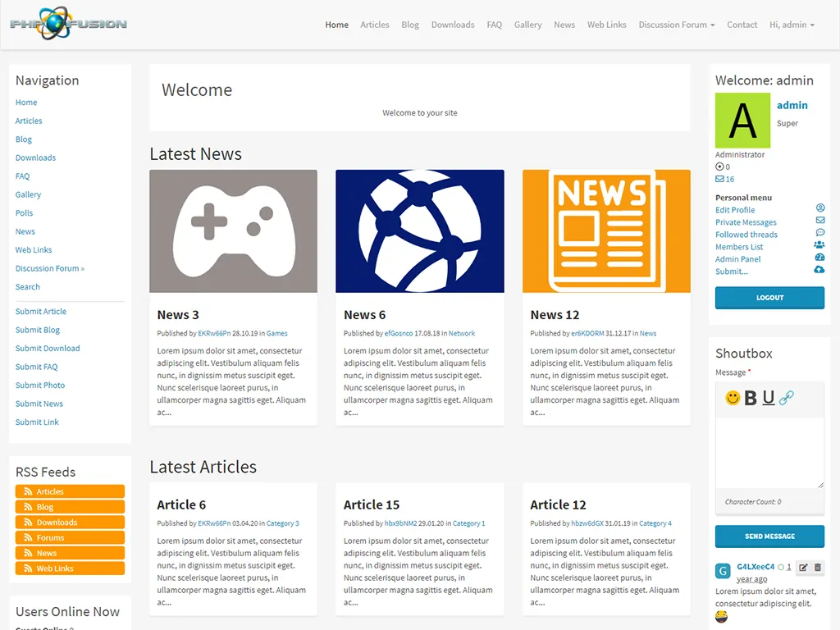This screenshot has height=630, width=840.
Task: Focus the Shoutbox message text area
Action: [769, 453]
